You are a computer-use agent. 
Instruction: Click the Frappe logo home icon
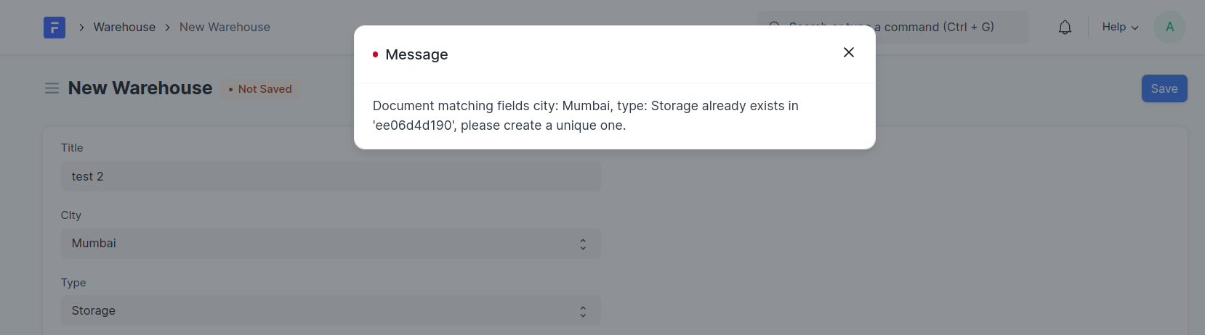tap(55, 28)
